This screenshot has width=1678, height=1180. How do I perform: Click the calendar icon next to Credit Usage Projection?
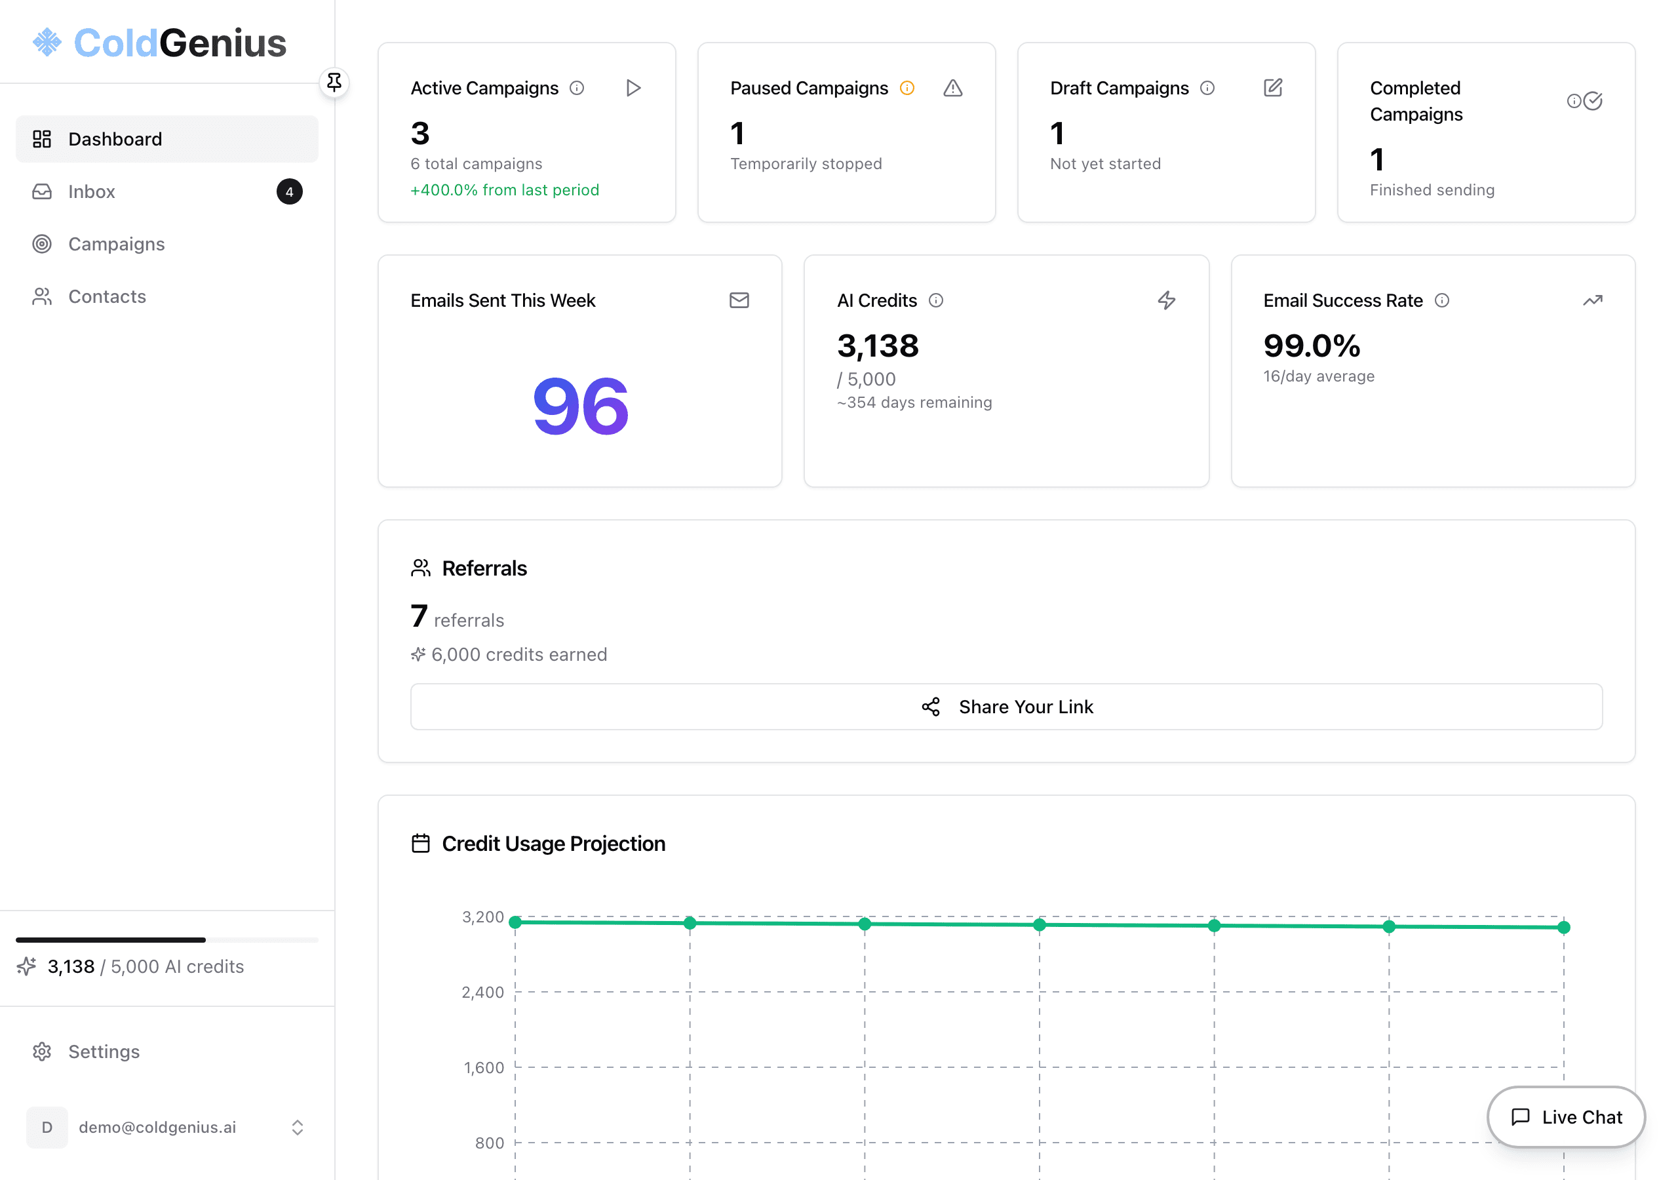421,842
